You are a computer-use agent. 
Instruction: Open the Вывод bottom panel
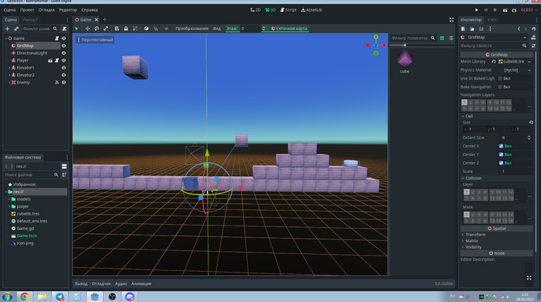[81, 283]
